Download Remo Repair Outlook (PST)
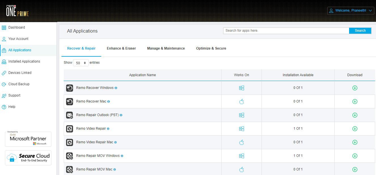The height and width of the screenshot is (175, 376). click(355, 115)
